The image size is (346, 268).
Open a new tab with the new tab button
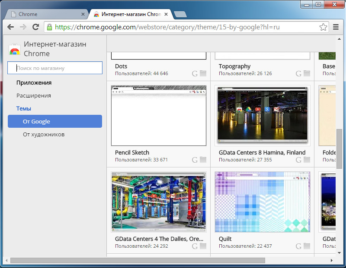[x=180, y=14]
